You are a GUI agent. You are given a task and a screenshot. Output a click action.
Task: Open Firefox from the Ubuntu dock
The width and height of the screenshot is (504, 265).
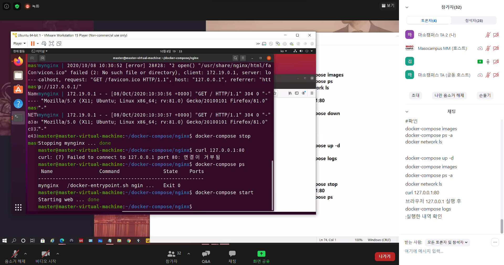pyautogui.click(x=18, y=61)
